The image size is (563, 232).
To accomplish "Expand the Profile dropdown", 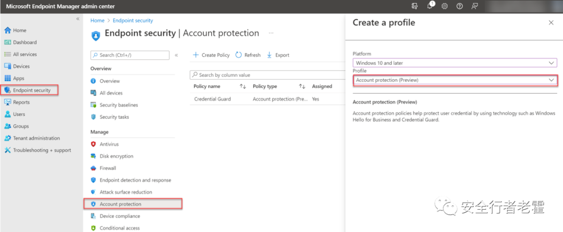I will pyautogui.click(x=455, y=80).
